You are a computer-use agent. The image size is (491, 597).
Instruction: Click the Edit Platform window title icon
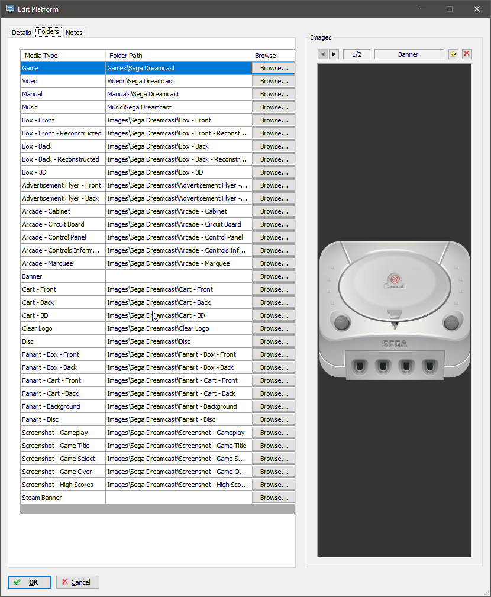[x=10, y=9]
